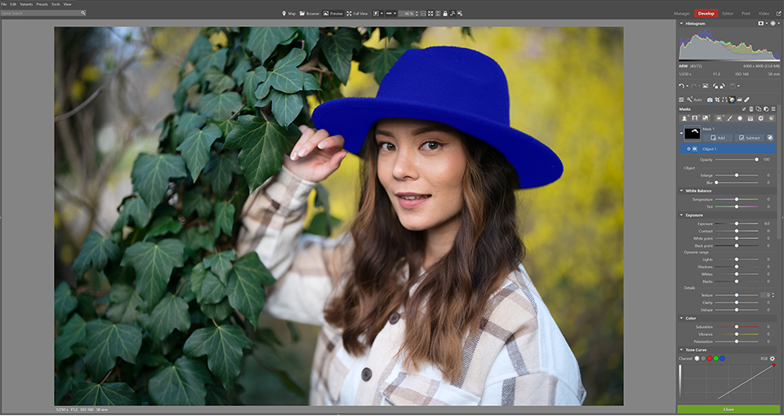The image size is (784, 416).
Task: Click the undo arrow icon
Action: (682, 86)
